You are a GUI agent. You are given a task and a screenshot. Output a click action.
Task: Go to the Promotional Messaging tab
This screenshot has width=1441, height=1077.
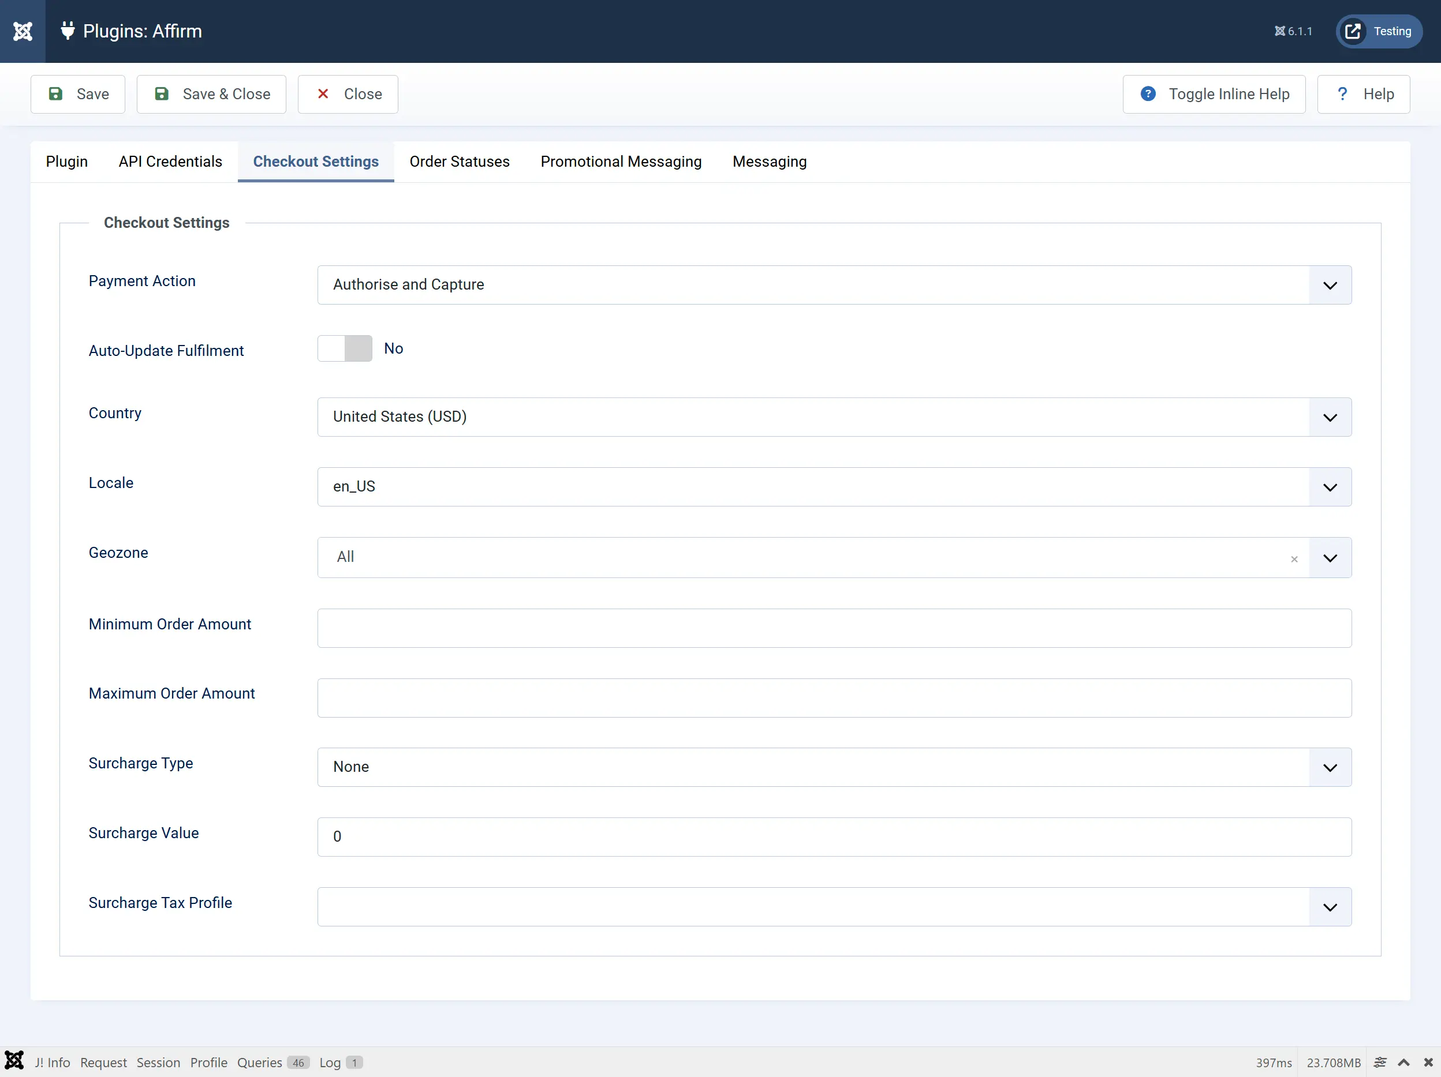621,162
